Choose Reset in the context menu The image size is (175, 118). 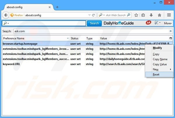(x=159, y=74)
